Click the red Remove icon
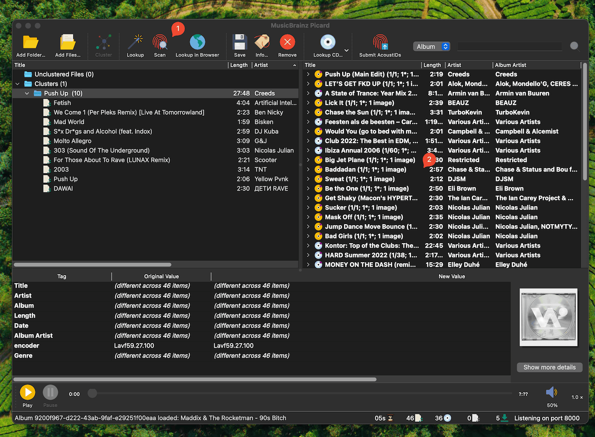Screen dimensions: 595x437 (287, 43)
